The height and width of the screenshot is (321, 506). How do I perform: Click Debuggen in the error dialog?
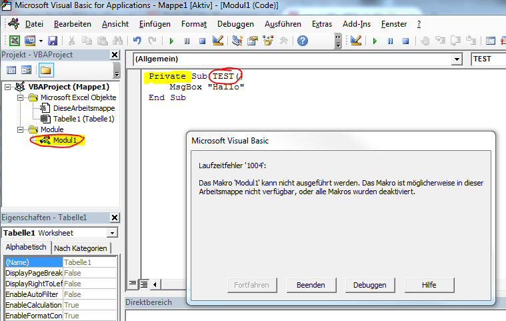[x=370, y=285]
